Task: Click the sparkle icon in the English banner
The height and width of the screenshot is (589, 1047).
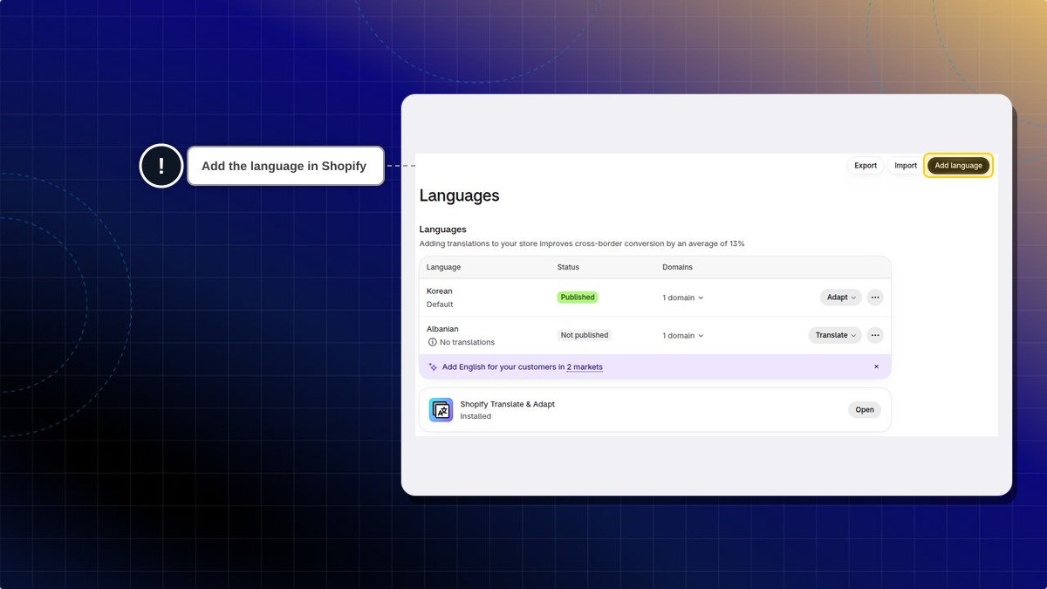Action: pyautogui.click(x=433, y=367)
